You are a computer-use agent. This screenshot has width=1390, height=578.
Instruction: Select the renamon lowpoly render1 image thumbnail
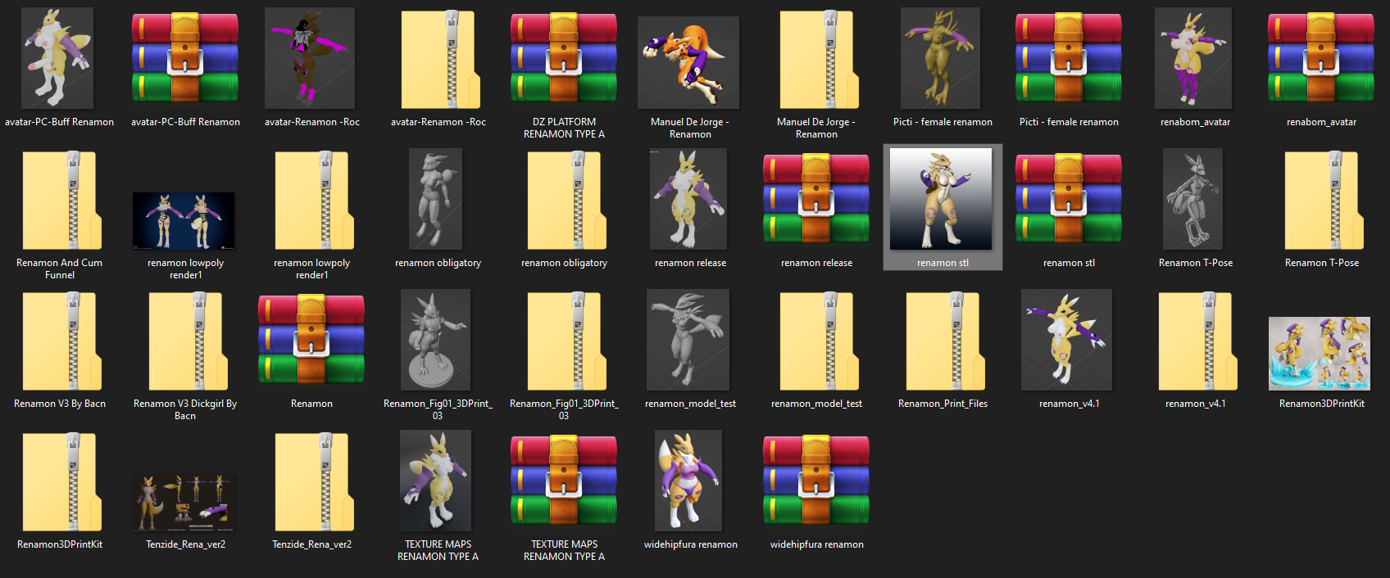[184, 221]
